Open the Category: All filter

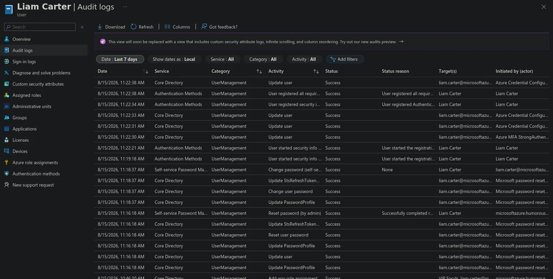[x=263, y=59]
